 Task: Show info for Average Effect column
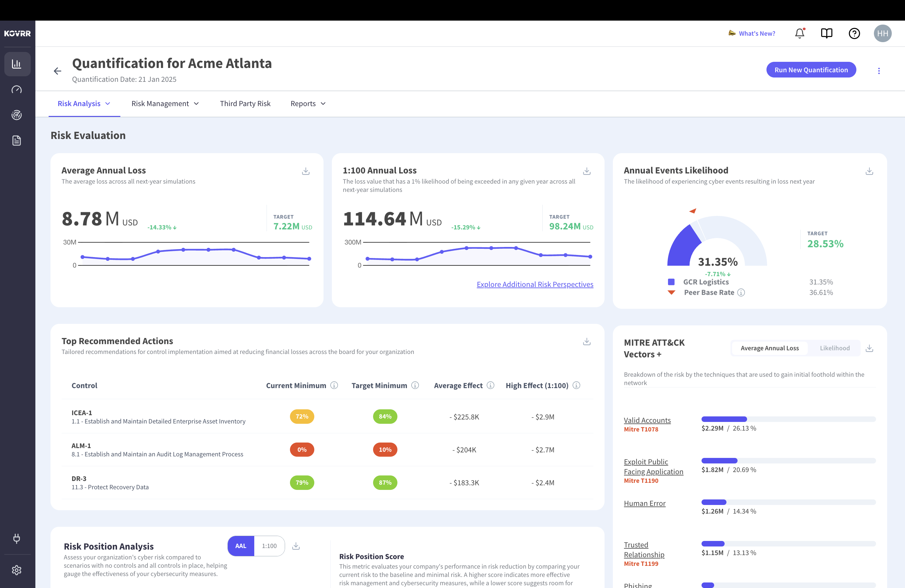(x=491, y=385)
